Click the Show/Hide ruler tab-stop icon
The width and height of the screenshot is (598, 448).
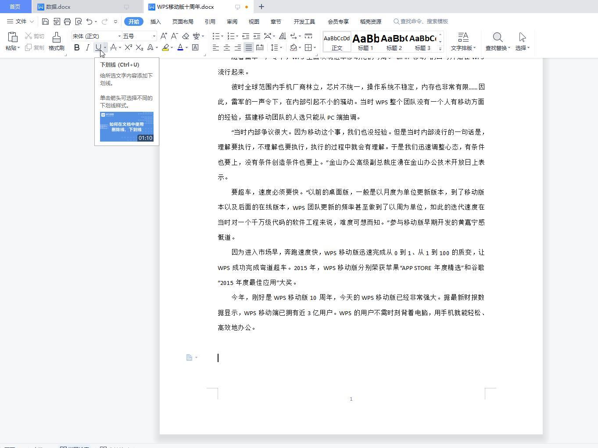[308, 36]
